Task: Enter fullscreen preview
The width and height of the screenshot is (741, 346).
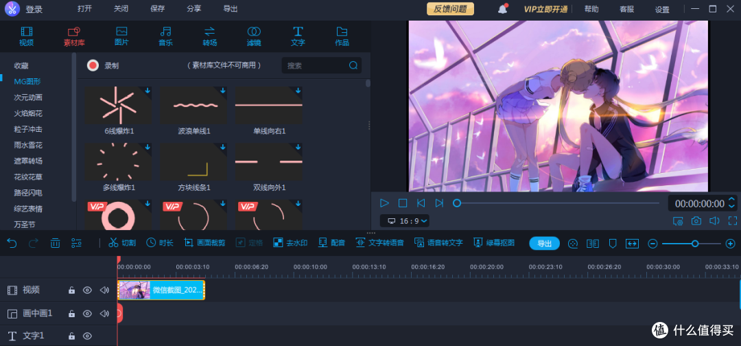Action: 733,221
